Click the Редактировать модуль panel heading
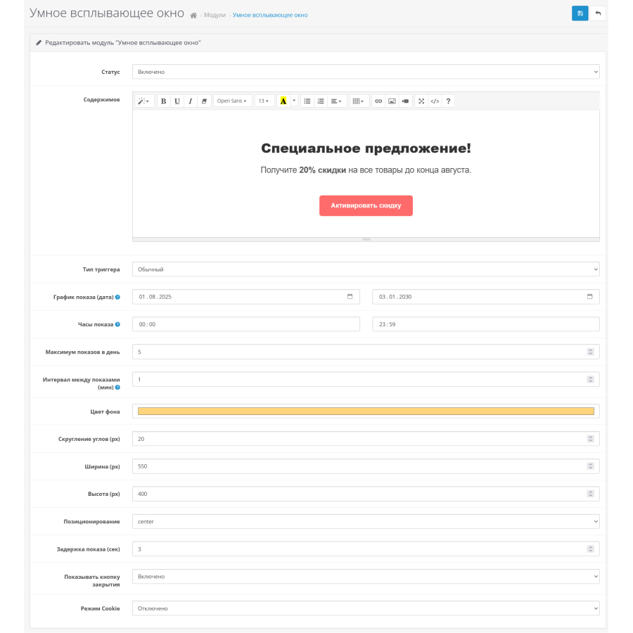The height and width of the screenshot is (633, 633). 122,43
